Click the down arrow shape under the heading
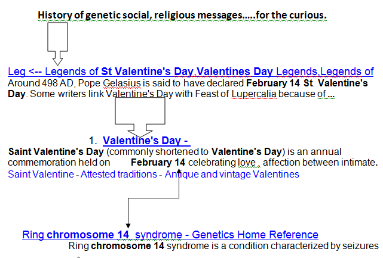Image resolution: width=383 pixels, height=258 pixels. pos(57,44)
